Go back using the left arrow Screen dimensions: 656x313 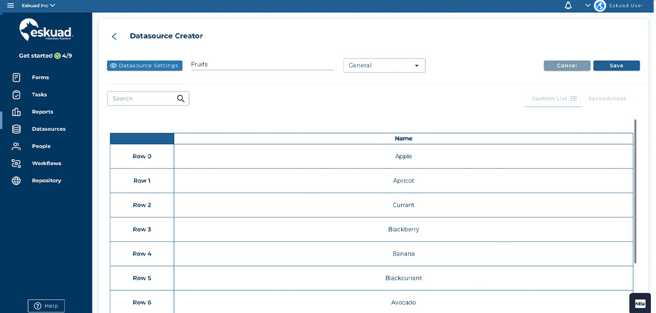tap(114, 36)
